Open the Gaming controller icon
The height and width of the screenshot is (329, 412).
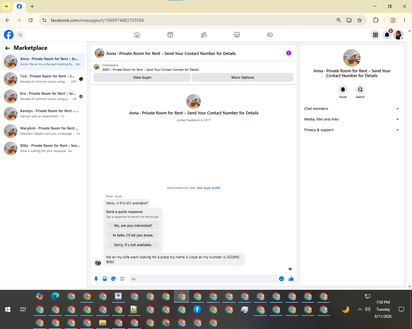[x=270, y=35]
